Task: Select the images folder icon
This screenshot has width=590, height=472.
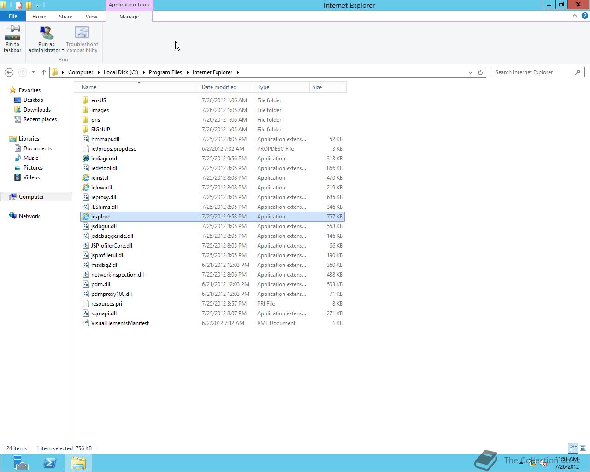Action: [85, 110]
